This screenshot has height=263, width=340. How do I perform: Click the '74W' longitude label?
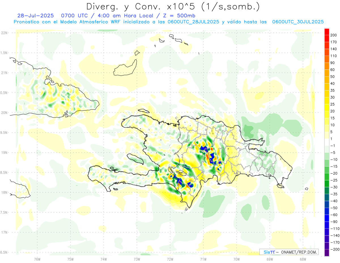pos(104,259)
